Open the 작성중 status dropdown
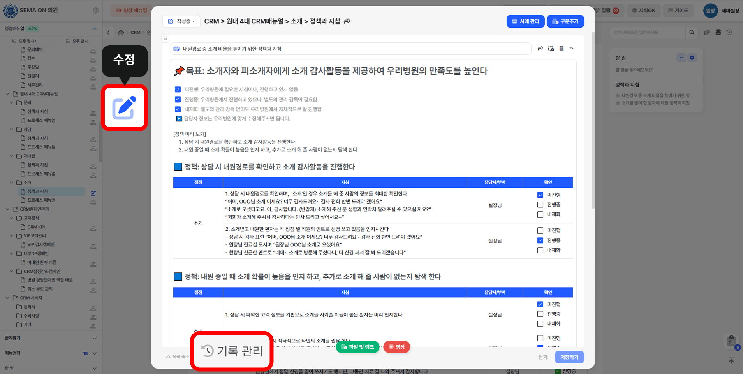This screenshot has width=743, height=374. (181, 21)
